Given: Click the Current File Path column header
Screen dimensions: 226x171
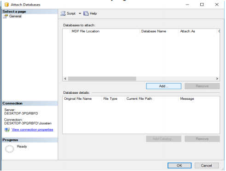Looking at the screenshot, I should [x=151, y=99].
